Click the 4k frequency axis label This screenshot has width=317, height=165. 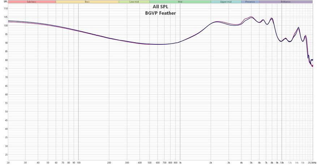[241, 162]
